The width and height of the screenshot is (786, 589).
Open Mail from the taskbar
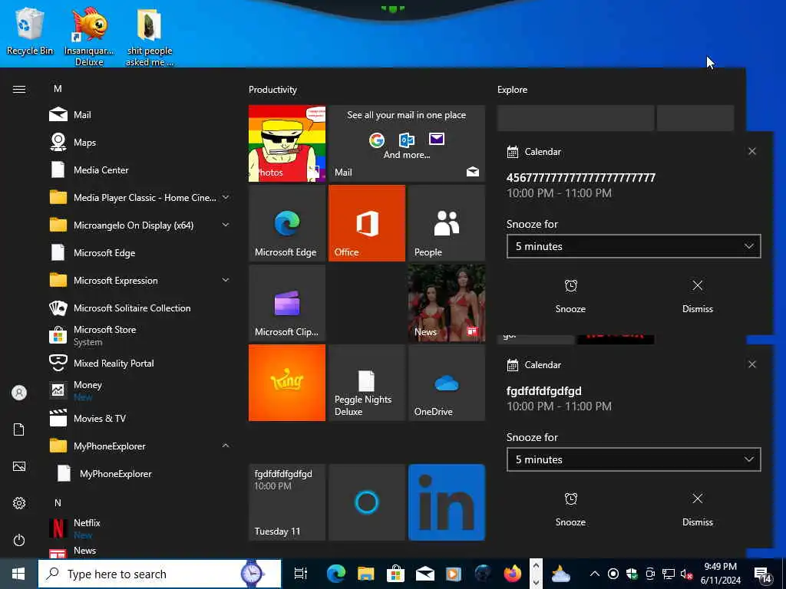(x=425, y=574)
